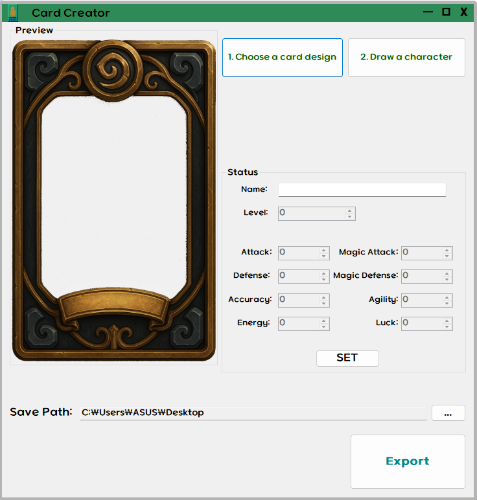The height and width of the screenshot is (500, 477).
Task: Click the "2. Draw a character" button
Action: [x=406, y=58]
